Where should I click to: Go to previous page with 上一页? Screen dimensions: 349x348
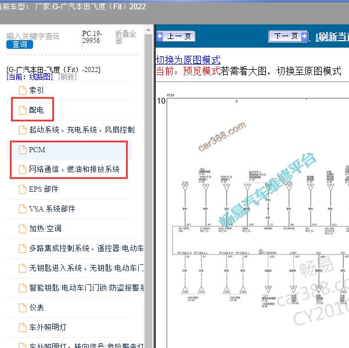pyautogui.click(x=175, y=36)
